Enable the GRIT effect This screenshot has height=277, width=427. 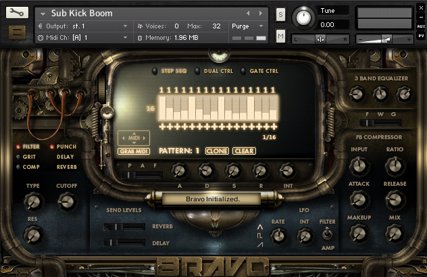click(x=18, y=157)
